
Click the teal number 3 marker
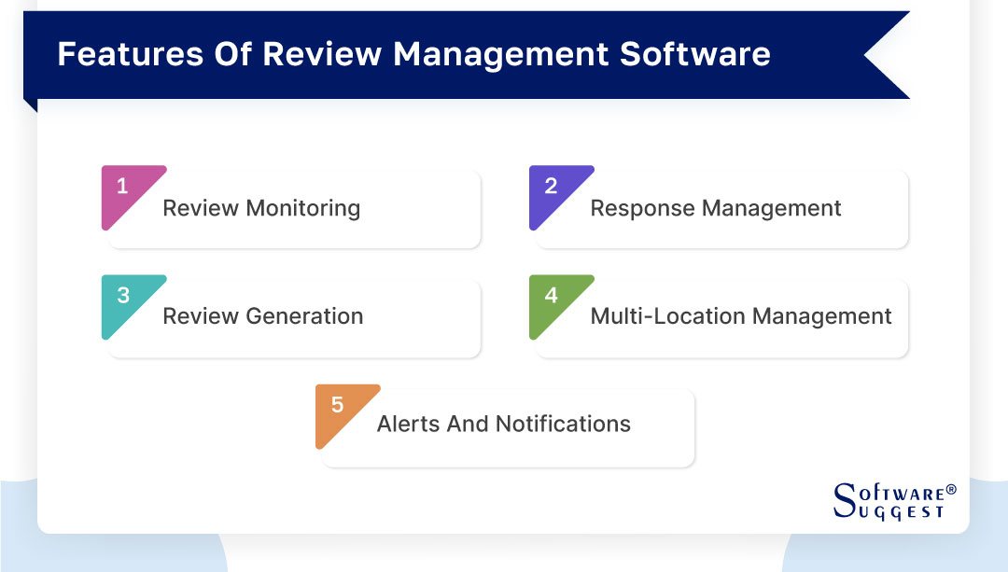[121, 295]
